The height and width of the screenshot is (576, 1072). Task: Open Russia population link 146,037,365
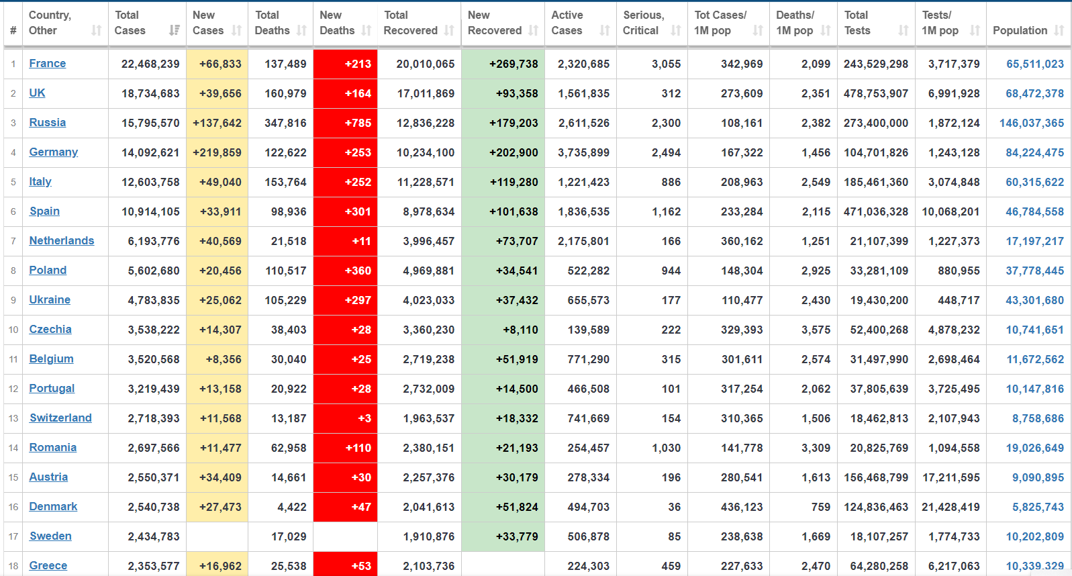tap(1032, 123)
